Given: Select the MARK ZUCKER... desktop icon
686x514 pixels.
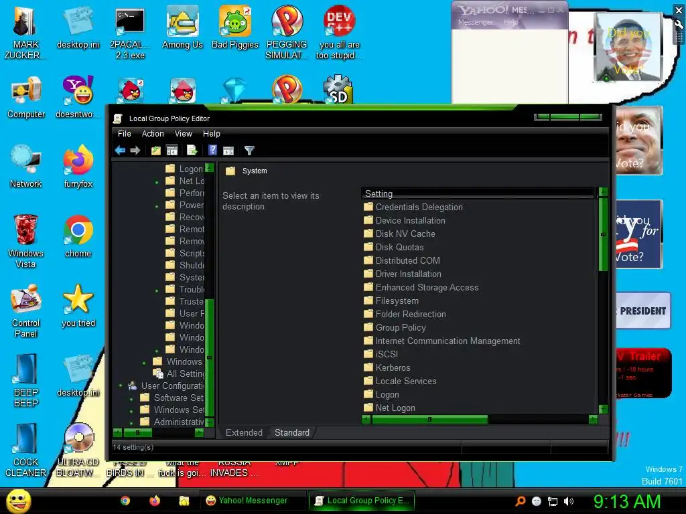Looking at the screenshot, I should coord(26,32).
